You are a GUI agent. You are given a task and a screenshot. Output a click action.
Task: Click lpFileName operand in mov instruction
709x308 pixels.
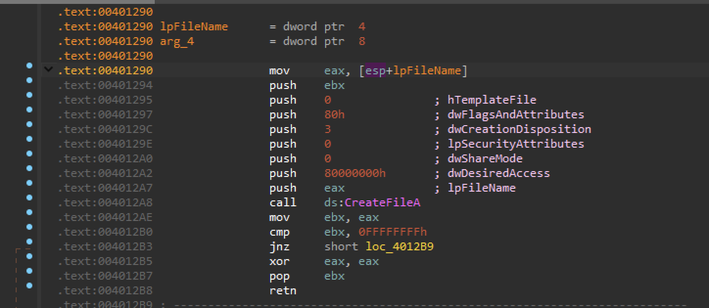point(427,70)
